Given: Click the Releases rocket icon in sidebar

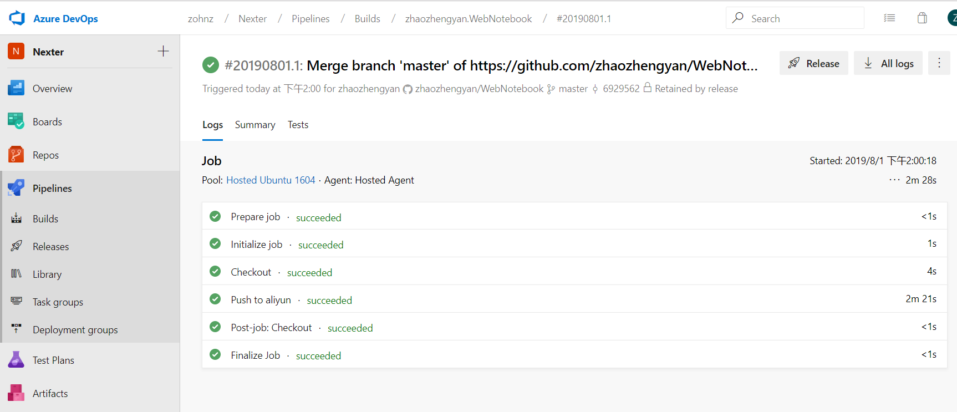Looking at the screenshot, I should [17, 246].
